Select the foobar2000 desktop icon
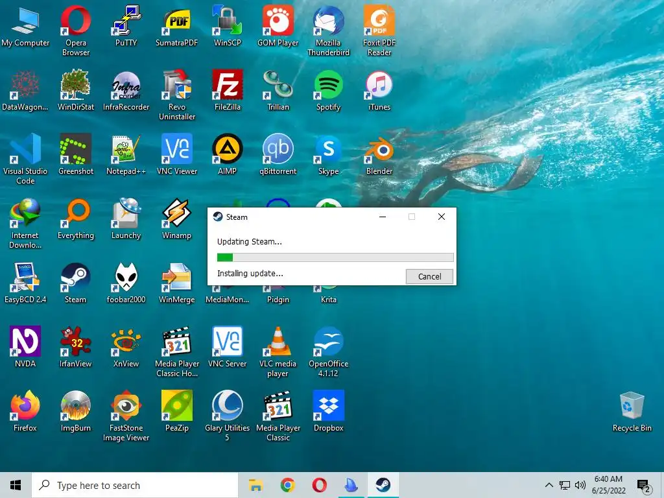664x498 pixels. (x=126, y=283)
